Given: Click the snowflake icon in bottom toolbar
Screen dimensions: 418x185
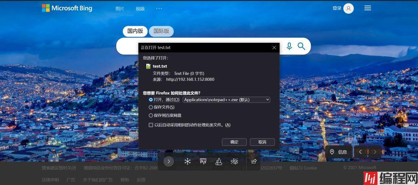Looking at the screenshot, I should point(188,161).
